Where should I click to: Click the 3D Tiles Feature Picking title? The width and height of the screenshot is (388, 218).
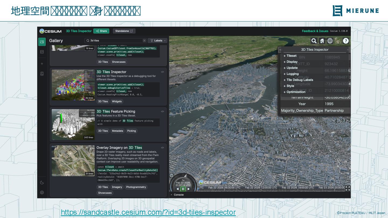click(116, 111)
